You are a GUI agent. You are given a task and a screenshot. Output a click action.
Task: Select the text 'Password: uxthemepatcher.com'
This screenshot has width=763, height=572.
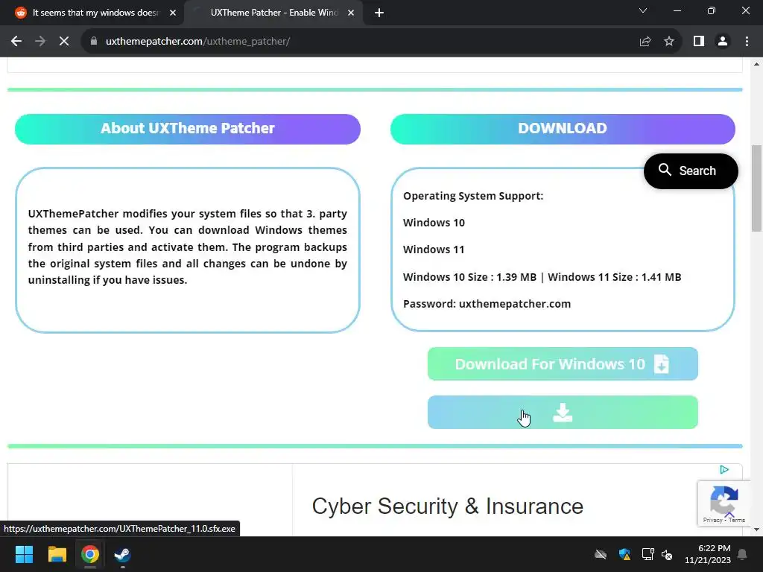click(487, 304)
